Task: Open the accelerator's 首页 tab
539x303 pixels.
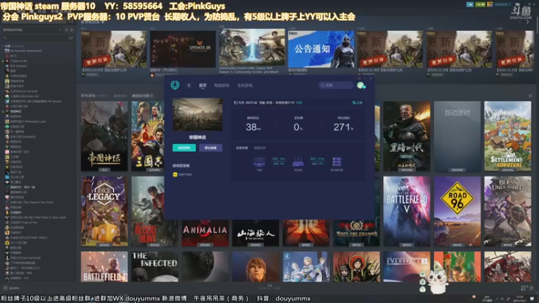Action: pos(203,86)
